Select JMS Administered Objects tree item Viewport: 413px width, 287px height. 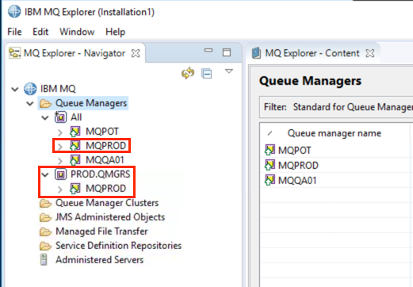tap(110, 217)
